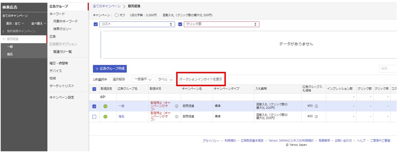Click オークションインサイトを表示 button
The height and width of the screenshot is (152, 397).
coord(200,79)
